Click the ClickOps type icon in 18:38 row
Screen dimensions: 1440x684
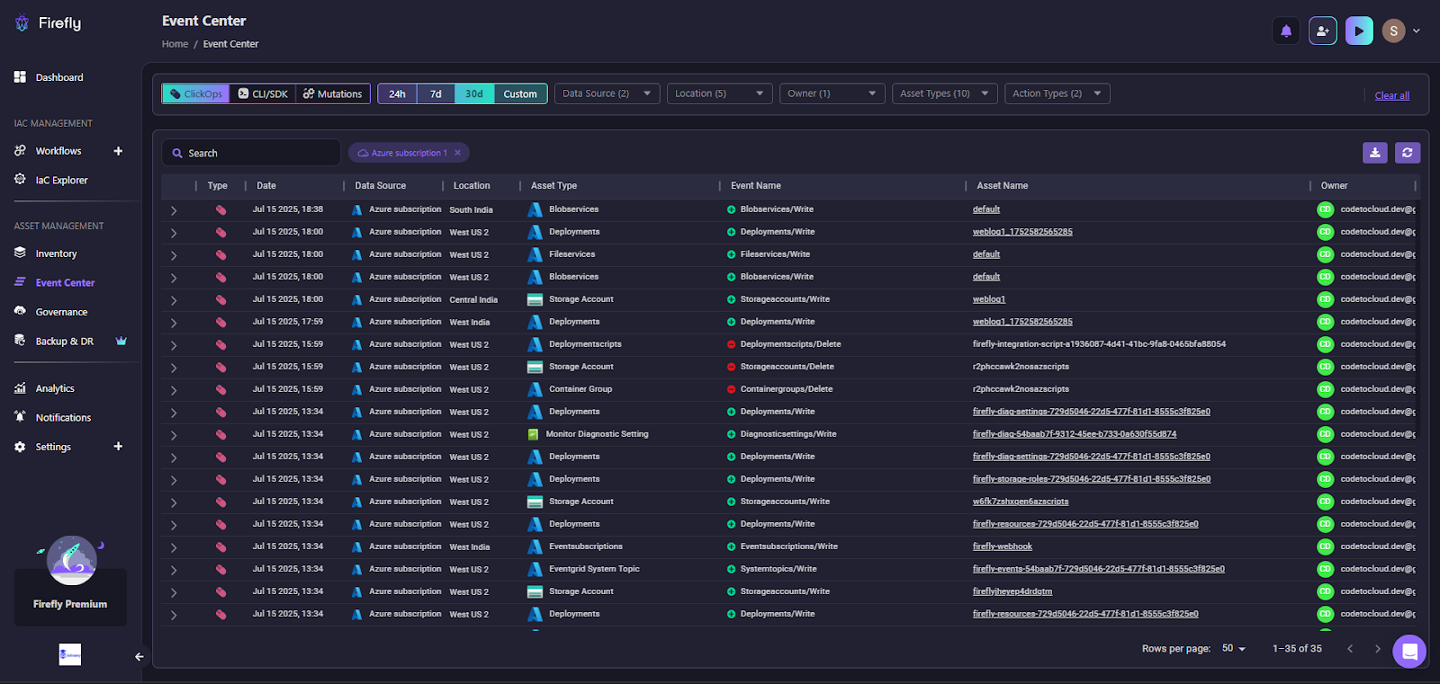tap(220, 209)
